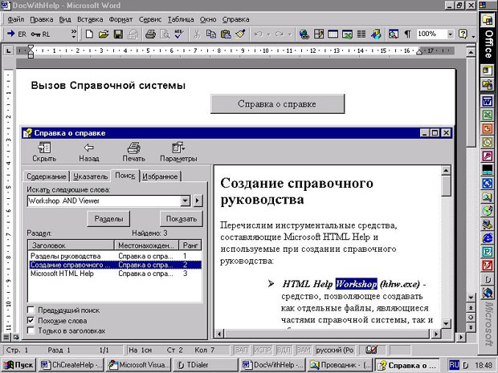Switch to Избранное tab
The height and width of the screenshot is (373, 498).
coord(160,176)
